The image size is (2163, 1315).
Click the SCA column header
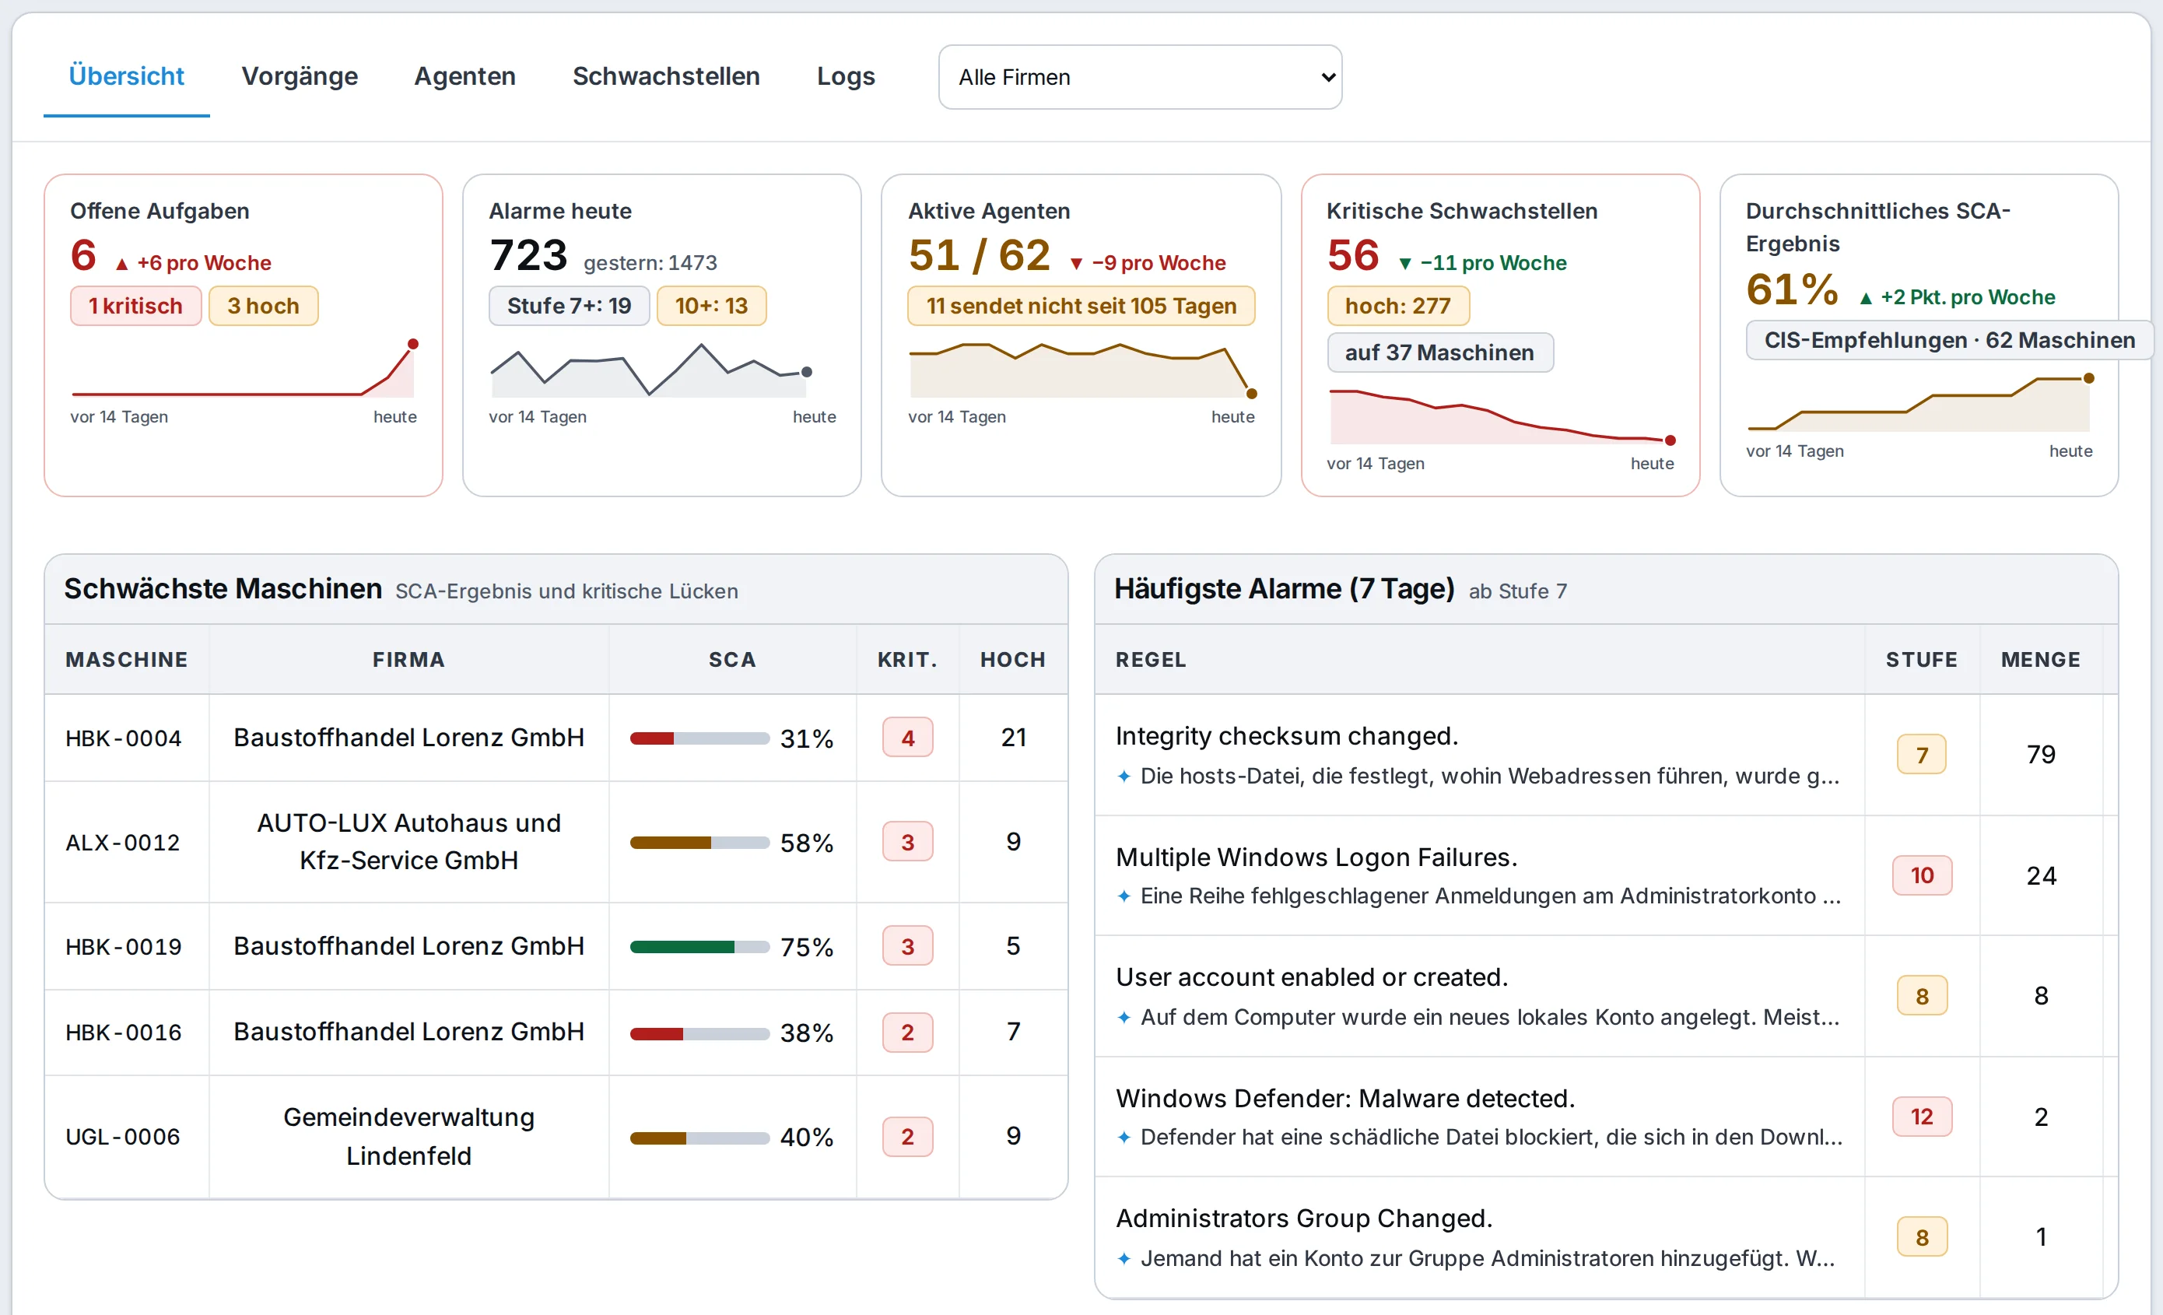pos(732,660)
